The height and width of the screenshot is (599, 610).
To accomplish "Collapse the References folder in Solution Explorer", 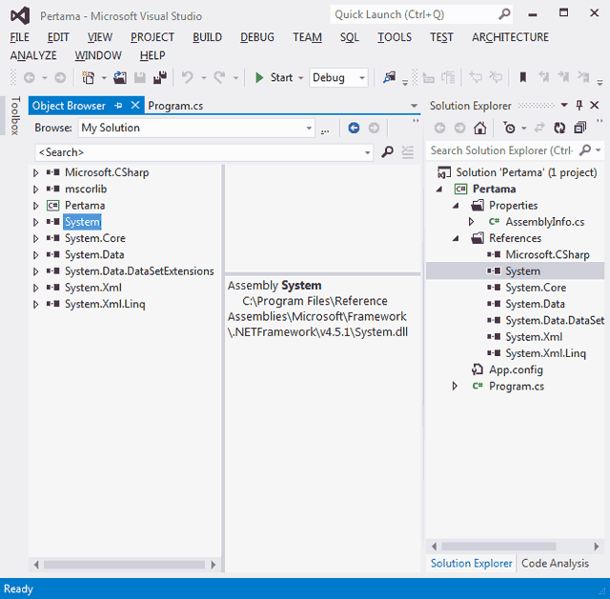I will (x=456, y=238).
